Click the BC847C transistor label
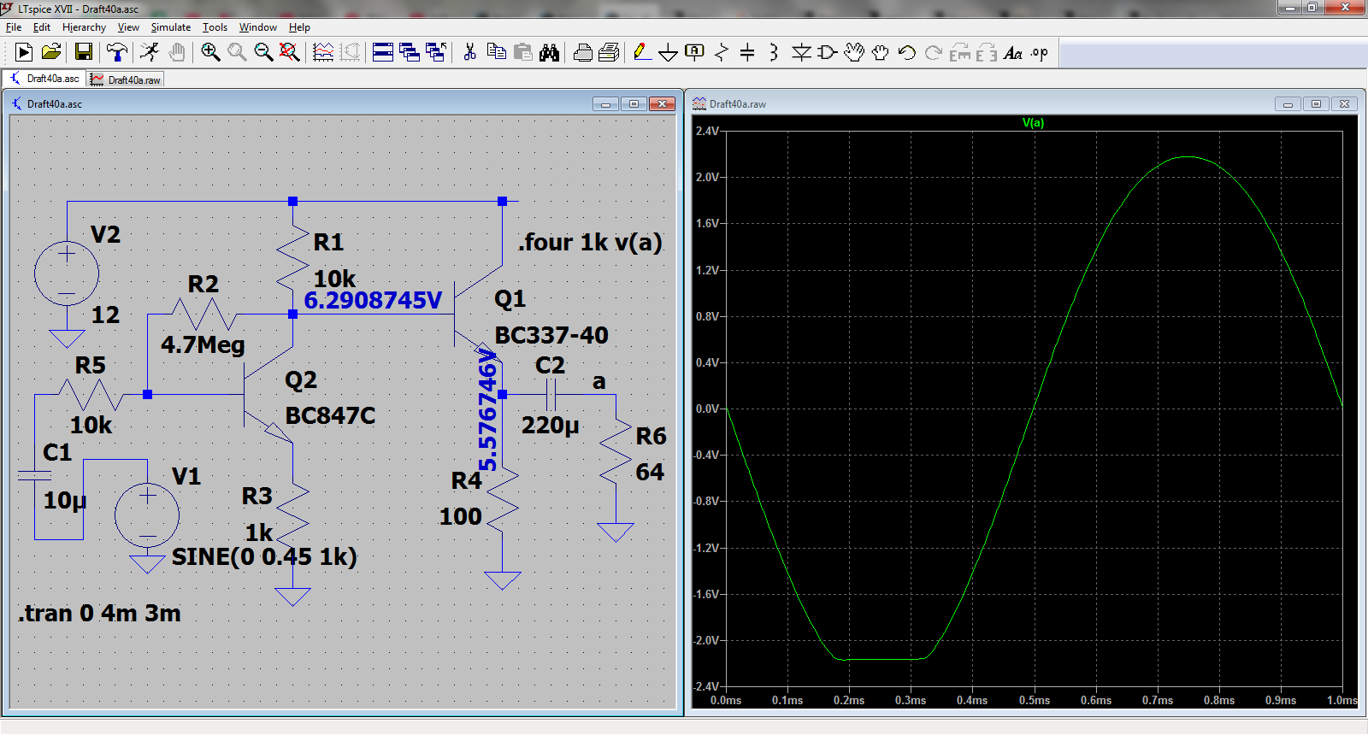 click(x=330, y=415)
